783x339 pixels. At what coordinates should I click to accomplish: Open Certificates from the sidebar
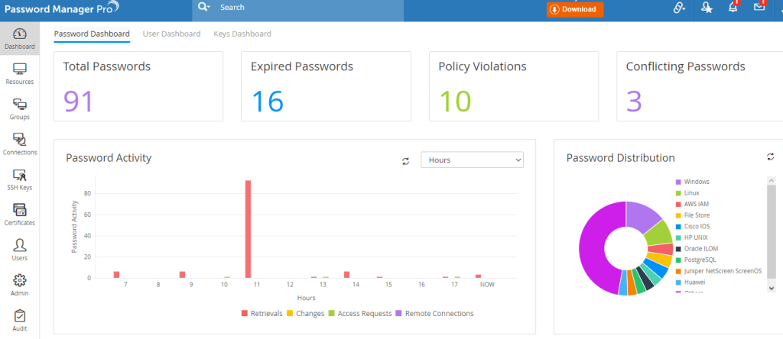[x=19, y=215]
